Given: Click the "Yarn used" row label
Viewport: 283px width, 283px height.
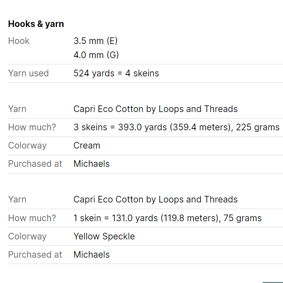Looking at the screenshot, I should coord(28,73).
